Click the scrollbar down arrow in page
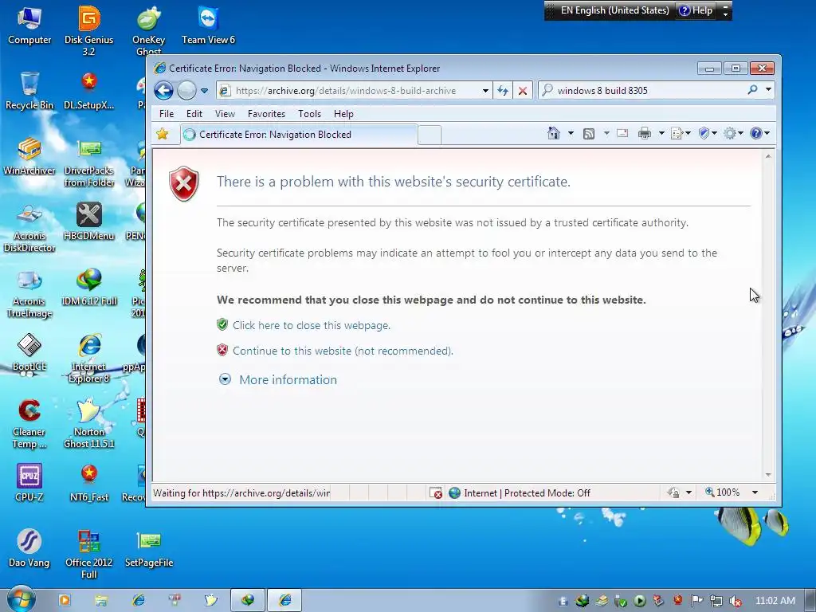816x612 pixels. click(768, 475)
